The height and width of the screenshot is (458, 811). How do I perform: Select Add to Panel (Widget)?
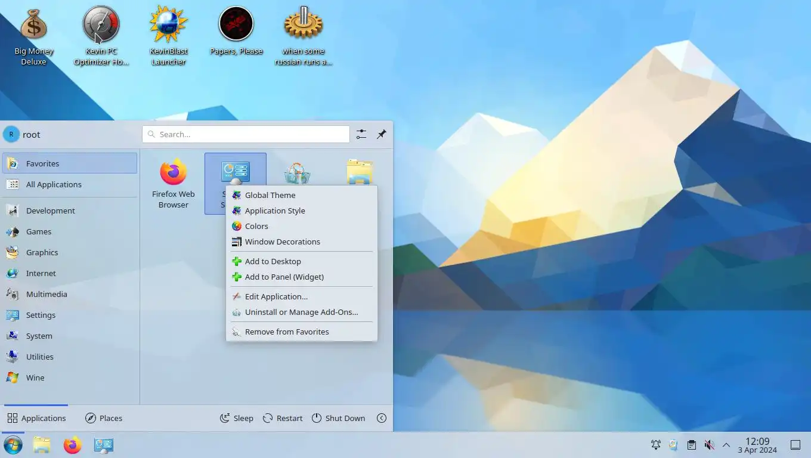[x=301, y=277]
